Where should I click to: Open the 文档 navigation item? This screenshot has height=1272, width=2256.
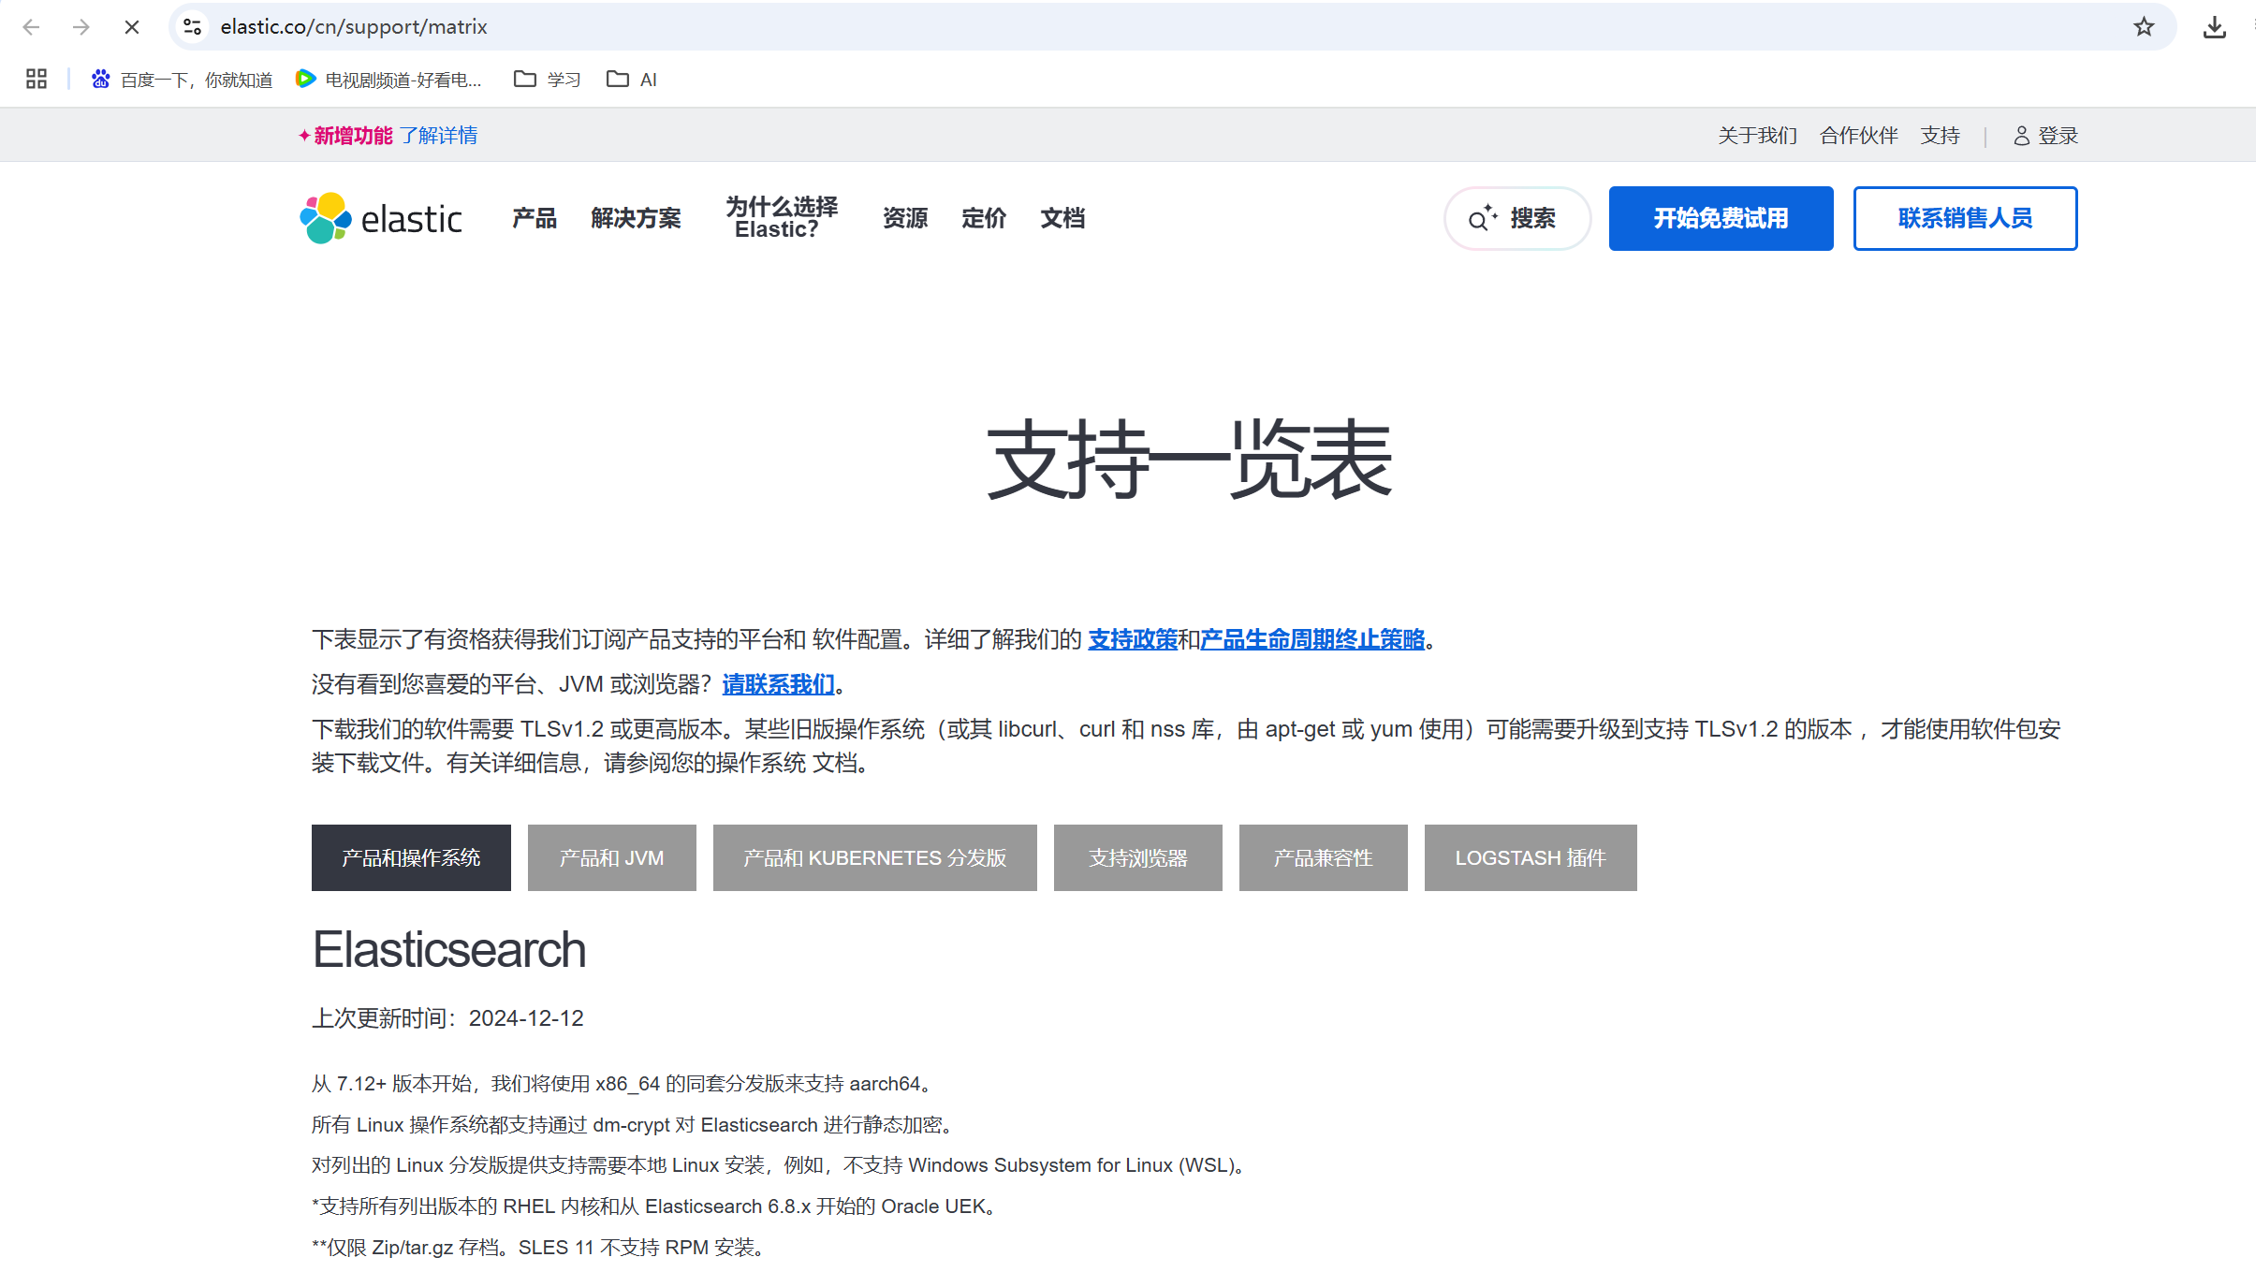[1062, 218]
